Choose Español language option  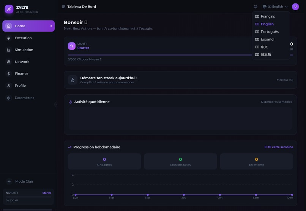click(271, 39)
